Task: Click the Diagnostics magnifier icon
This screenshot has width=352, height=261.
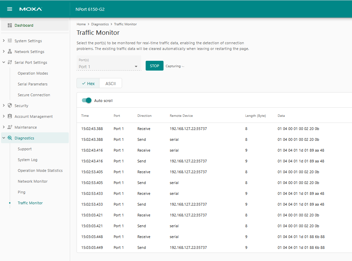Action: (x=10, y=138)
